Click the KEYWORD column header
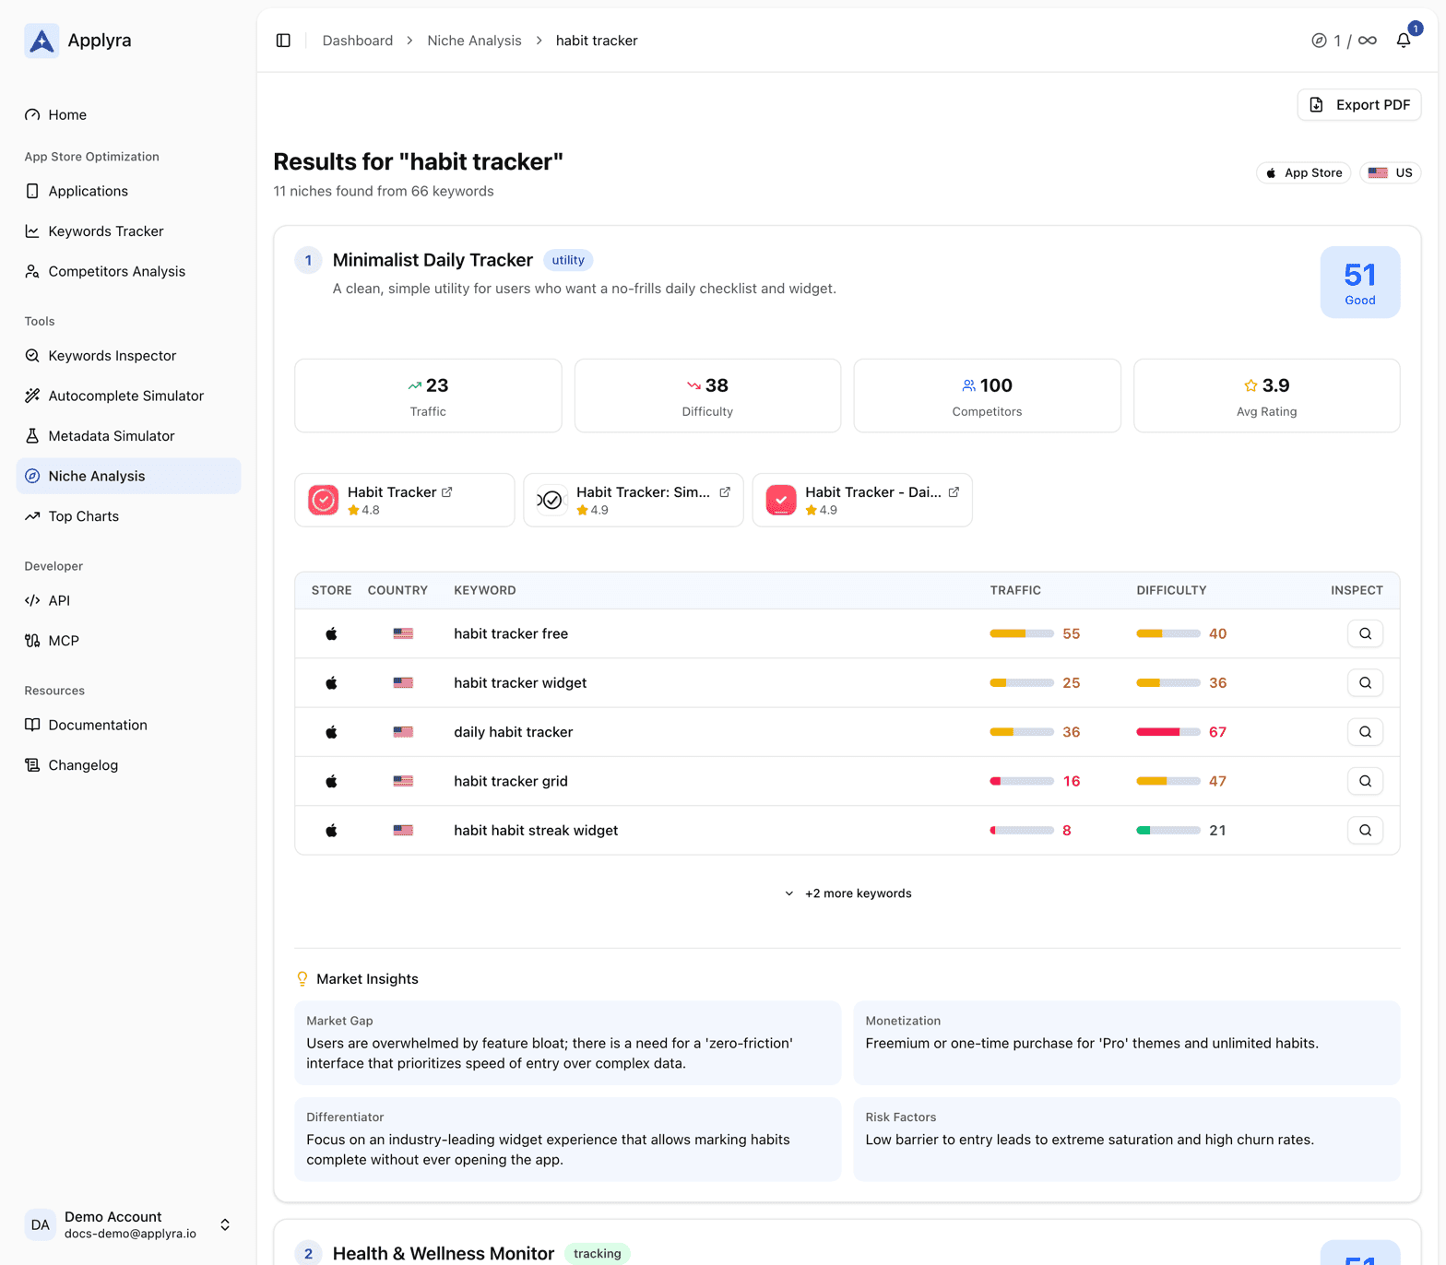1446x1265 pixels. pos(485,590)
